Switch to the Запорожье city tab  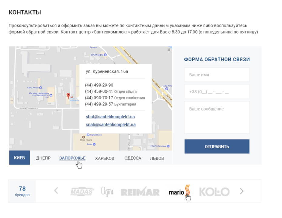click(72, 158)
